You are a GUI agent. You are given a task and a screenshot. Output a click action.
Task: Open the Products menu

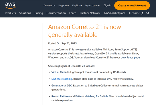(x=10, y=13)
